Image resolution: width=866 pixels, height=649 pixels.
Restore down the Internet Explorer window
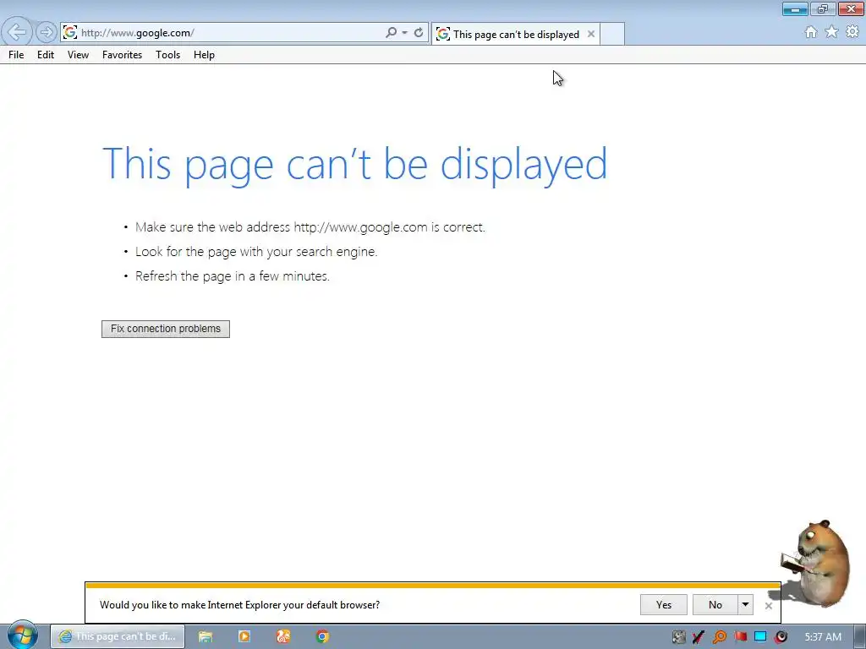pyautogui.click(x=823, y=8)
